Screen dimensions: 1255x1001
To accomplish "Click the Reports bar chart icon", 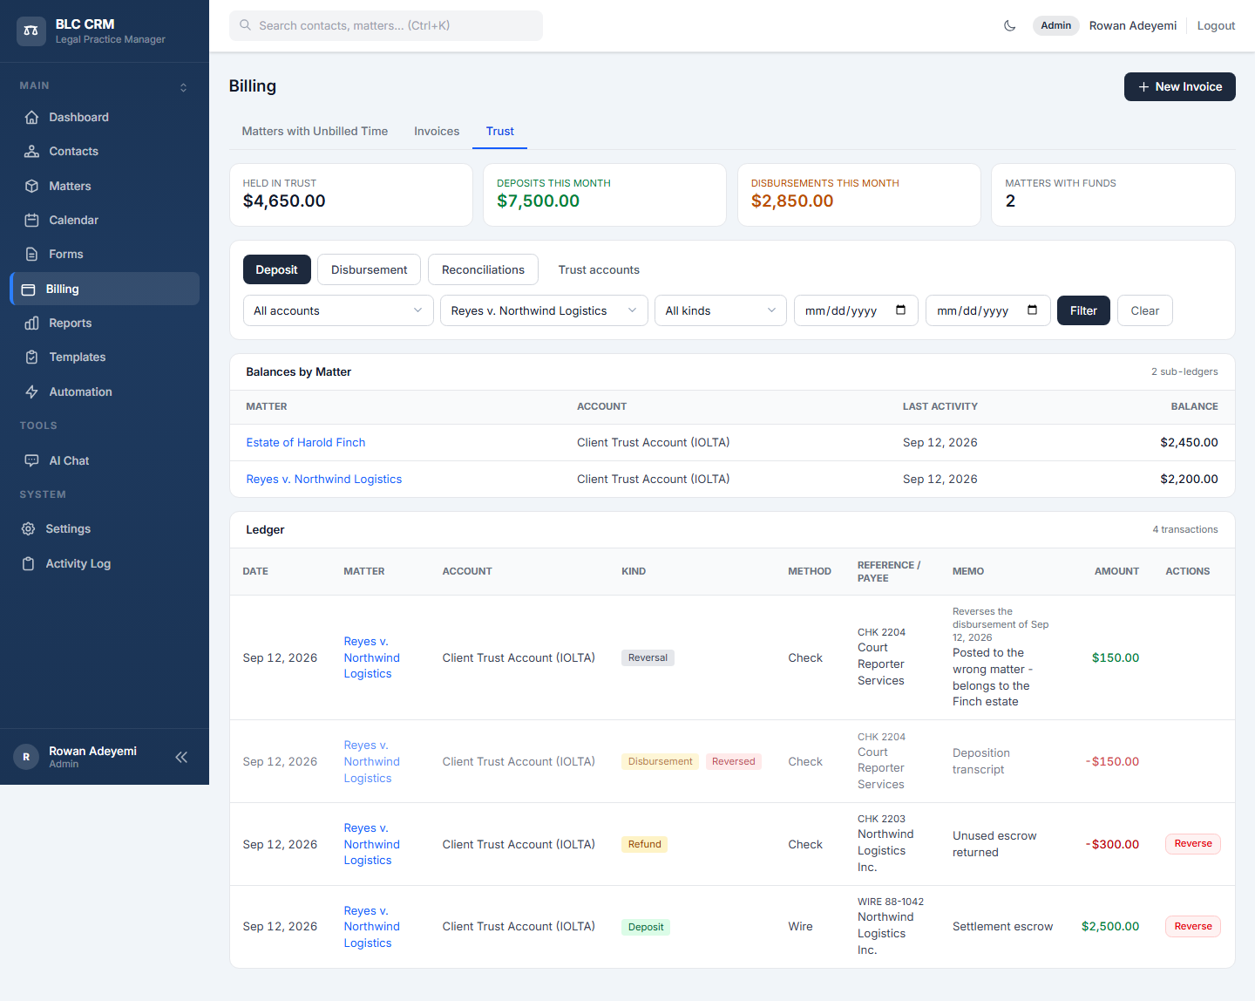I will coord(31,323).
